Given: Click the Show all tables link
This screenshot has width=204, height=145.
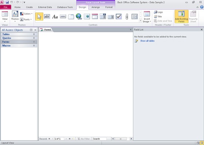Looking at the screenshot, I should pos(147,41).
